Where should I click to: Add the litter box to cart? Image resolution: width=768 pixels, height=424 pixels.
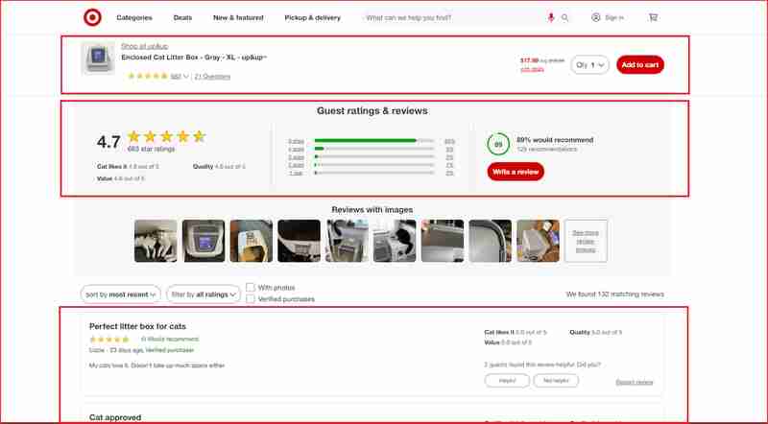coord(640,64)
